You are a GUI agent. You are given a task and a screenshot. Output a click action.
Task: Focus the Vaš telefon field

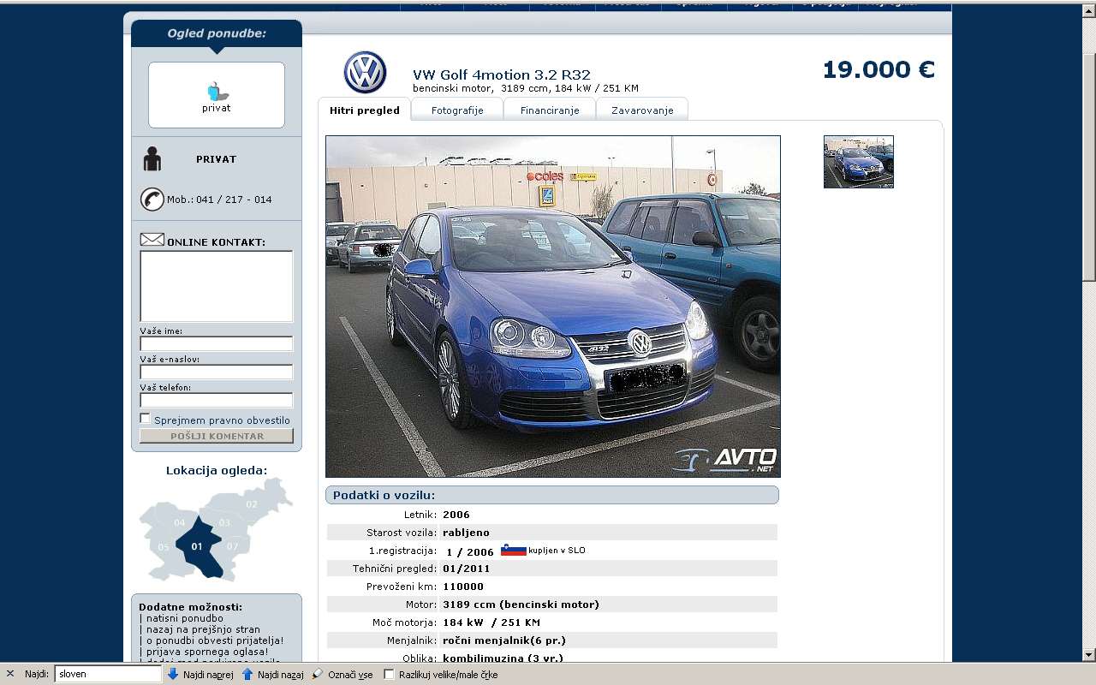217,400
